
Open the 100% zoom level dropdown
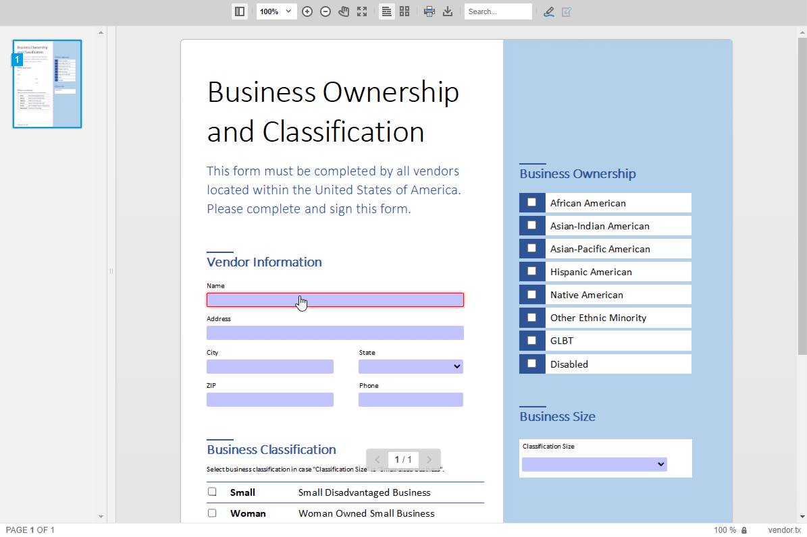277,11
